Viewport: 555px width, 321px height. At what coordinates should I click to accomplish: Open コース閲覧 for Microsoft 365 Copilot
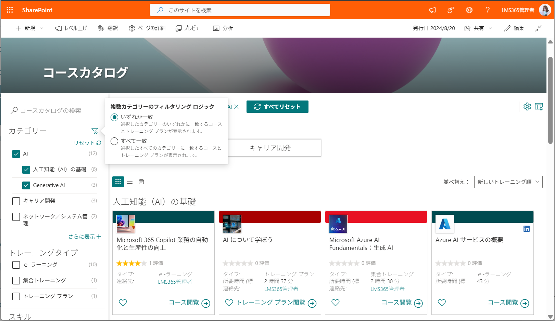point(189,303)
